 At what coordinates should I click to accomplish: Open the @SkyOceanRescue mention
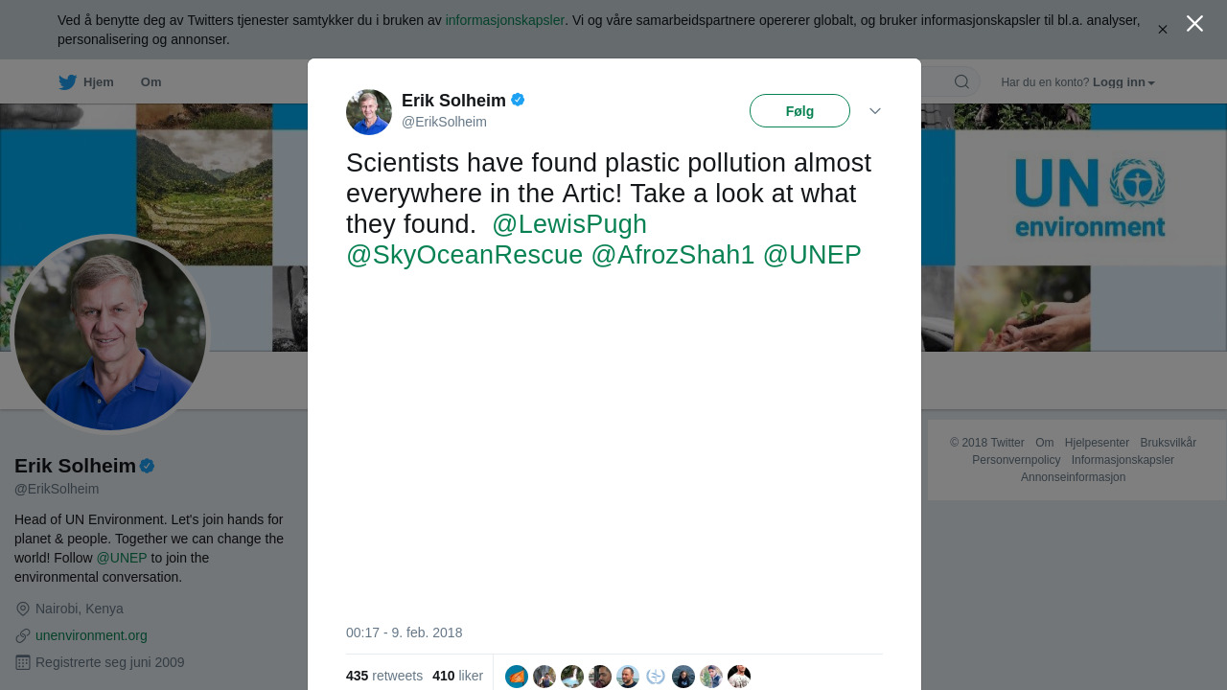tap(464, 255)
